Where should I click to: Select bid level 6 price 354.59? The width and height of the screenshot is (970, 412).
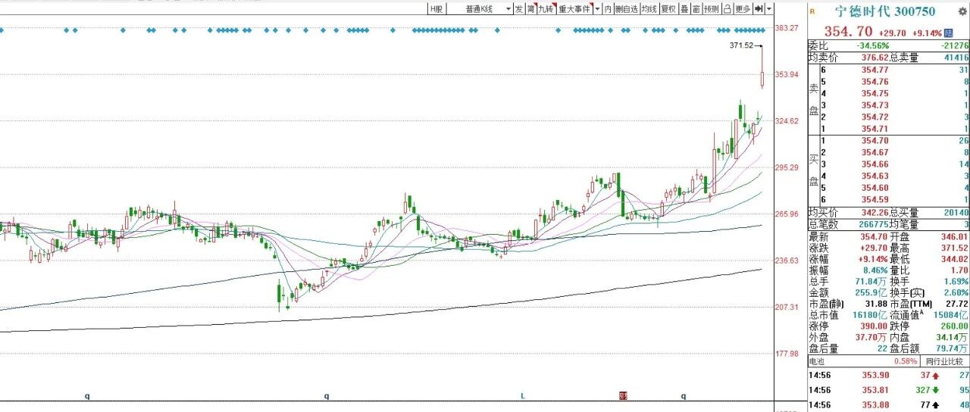pyautogui.click(x=875, y=199)
